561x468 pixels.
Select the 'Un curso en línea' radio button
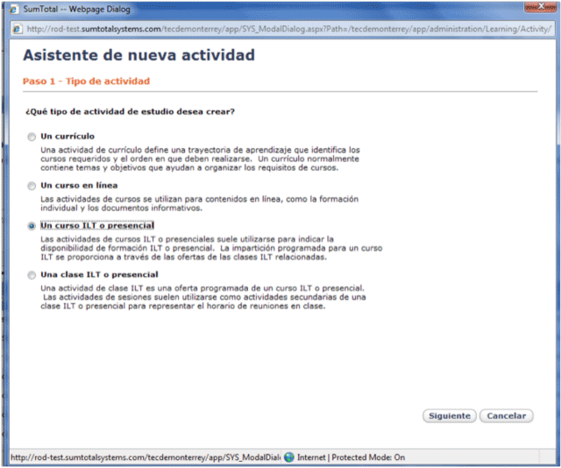coord(32,186)
